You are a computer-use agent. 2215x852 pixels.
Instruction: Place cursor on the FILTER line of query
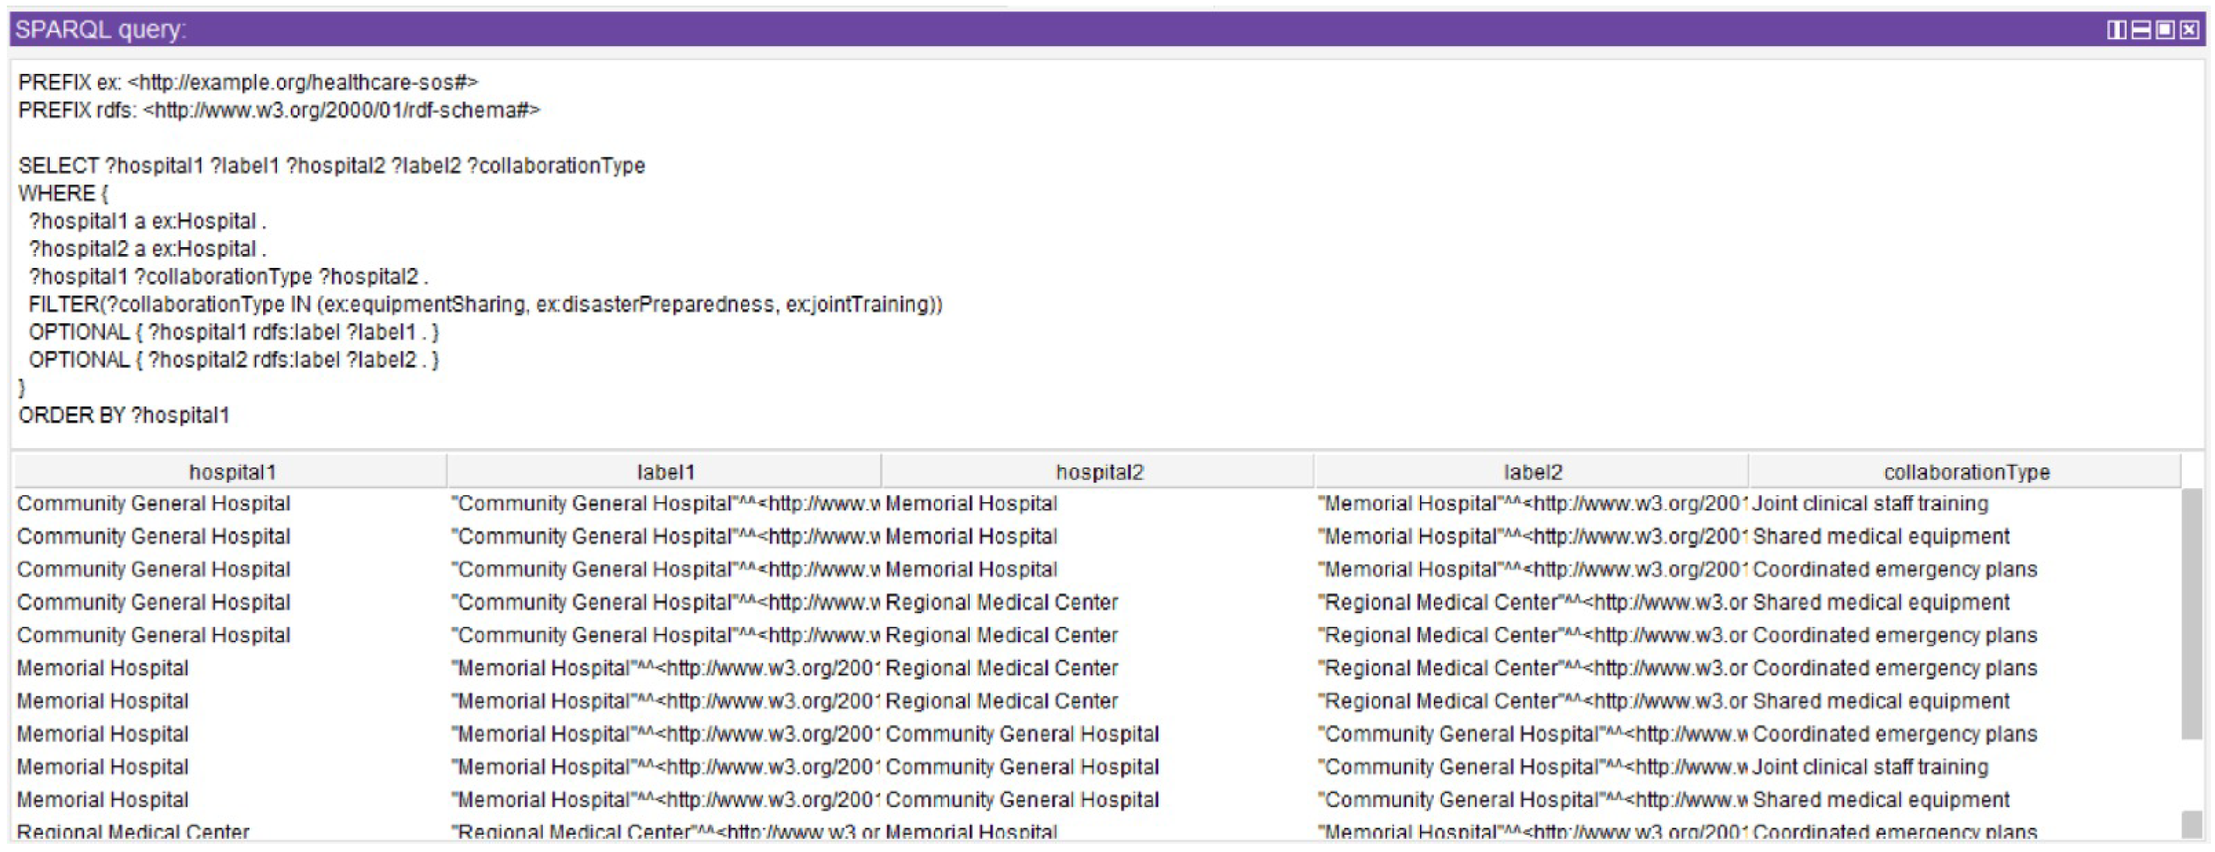pyautogui.click(x=484, y=304)
